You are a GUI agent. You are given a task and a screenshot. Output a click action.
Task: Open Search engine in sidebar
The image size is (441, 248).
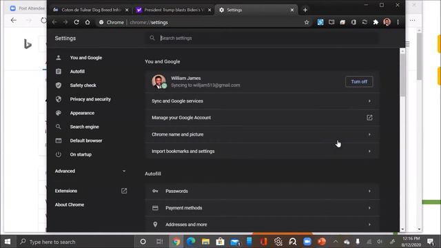click(84, 127)
